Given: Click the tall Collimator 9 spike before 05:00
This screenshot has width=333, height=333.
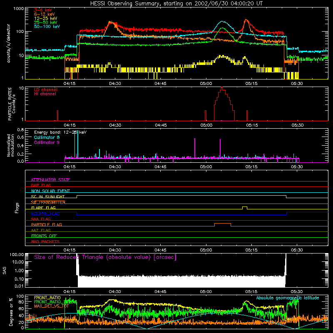Looking at the screenshot, I should (195, 148).
